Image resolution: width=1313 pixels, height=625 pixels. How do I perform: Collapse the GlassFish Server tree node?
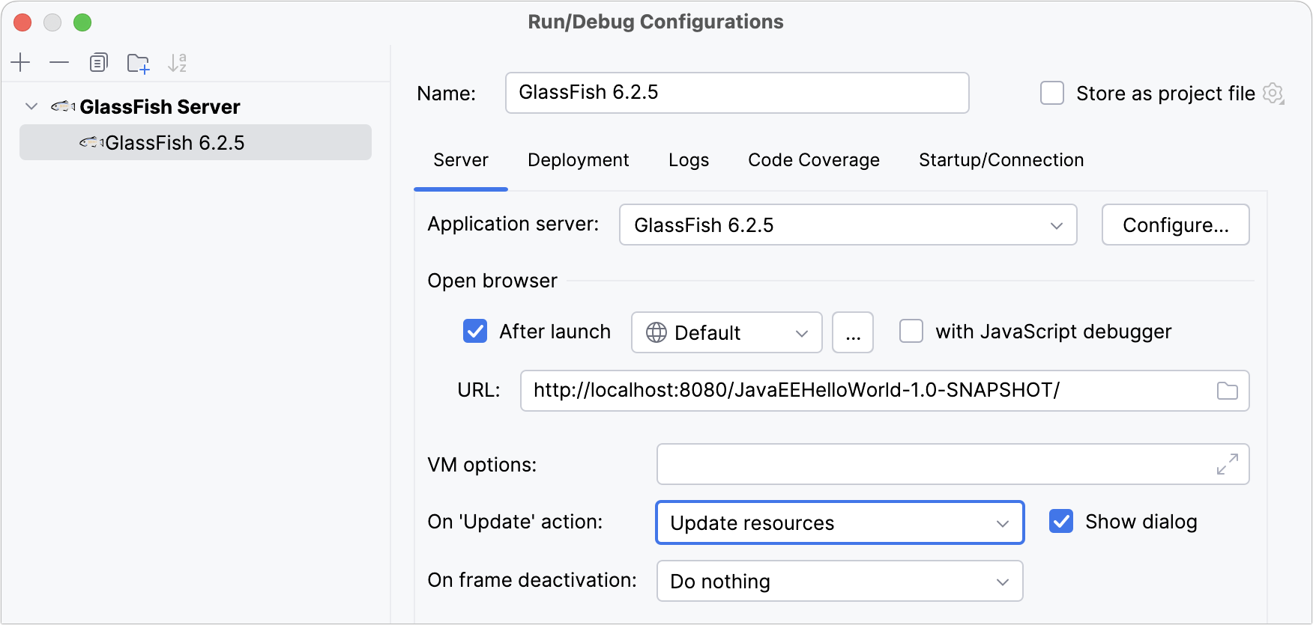point(31,106)
